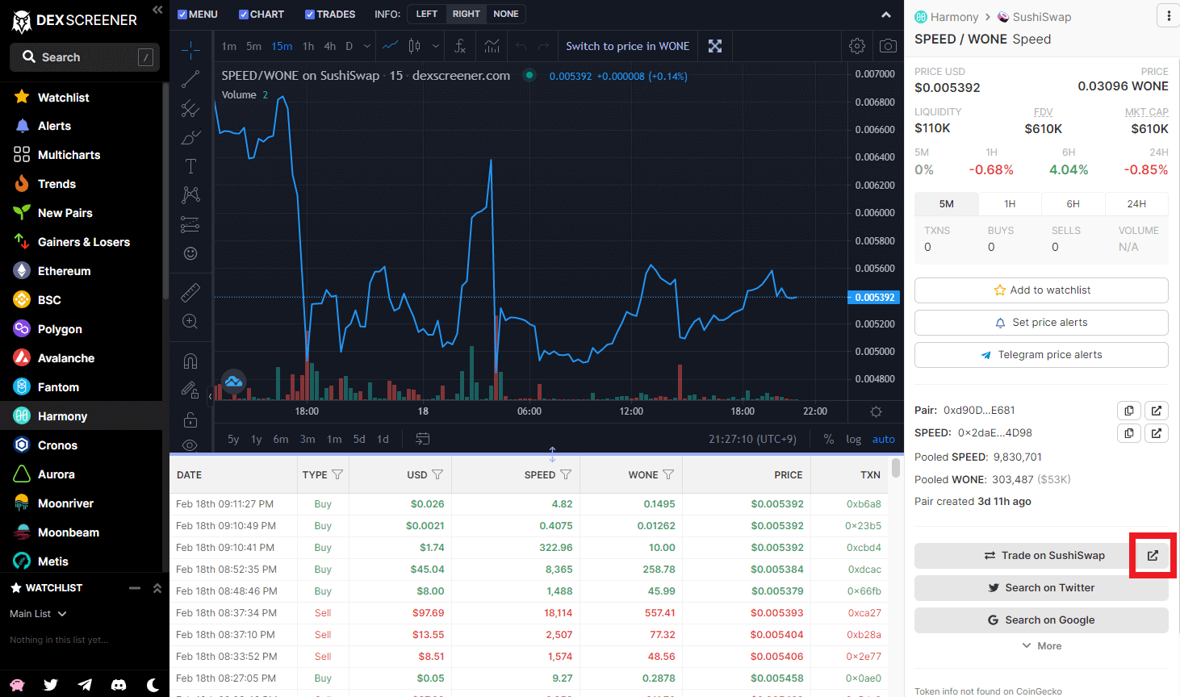Screen dimensions: 1180x697
Task: Select the brush drawing tool
Action: [190, 137]
